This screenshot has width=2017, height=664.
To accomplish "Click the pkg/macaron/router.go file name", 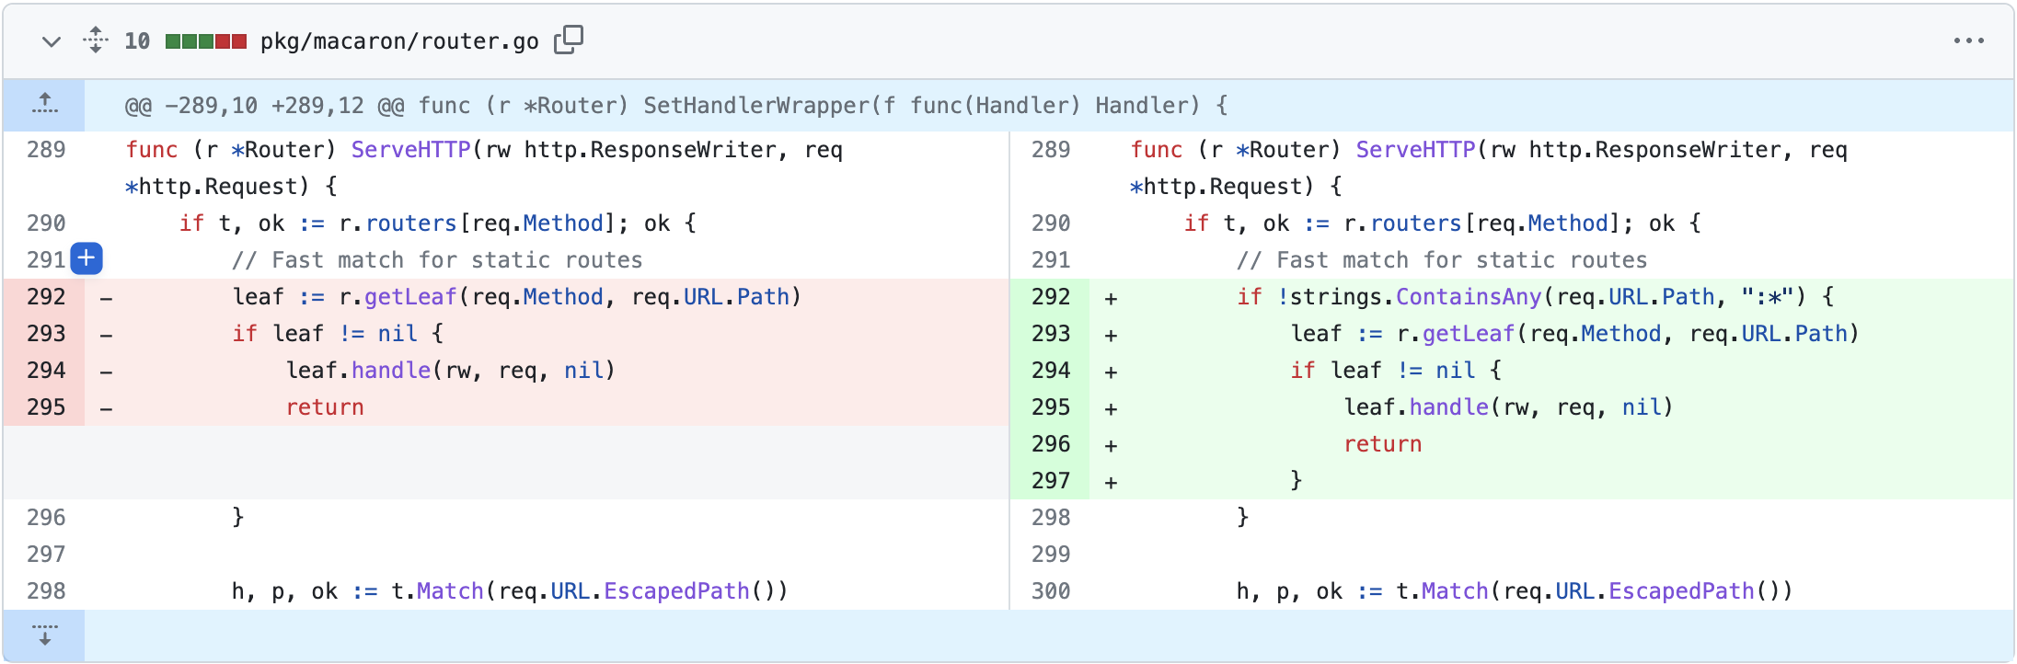I will point(399,41).
